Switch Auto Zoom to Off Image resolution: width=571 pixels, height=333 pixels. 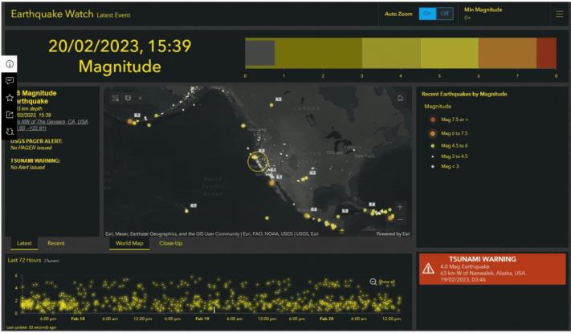[x=445, y=14]
